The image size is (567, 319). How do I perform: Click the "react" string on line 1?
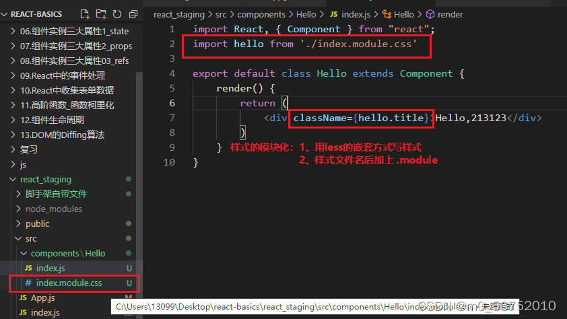(x=409, y=29)
